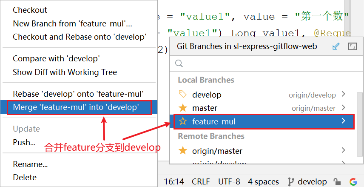Click the 4 spaces indent setting

pos(264,181)
